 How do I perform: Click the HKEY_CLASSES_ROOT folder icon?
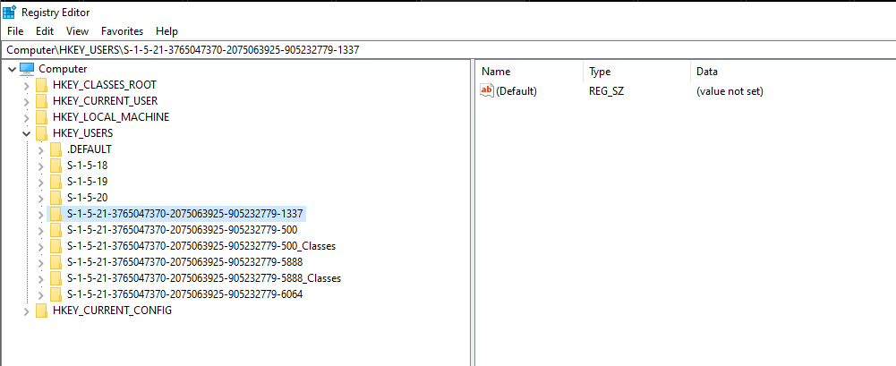(41, 85)
